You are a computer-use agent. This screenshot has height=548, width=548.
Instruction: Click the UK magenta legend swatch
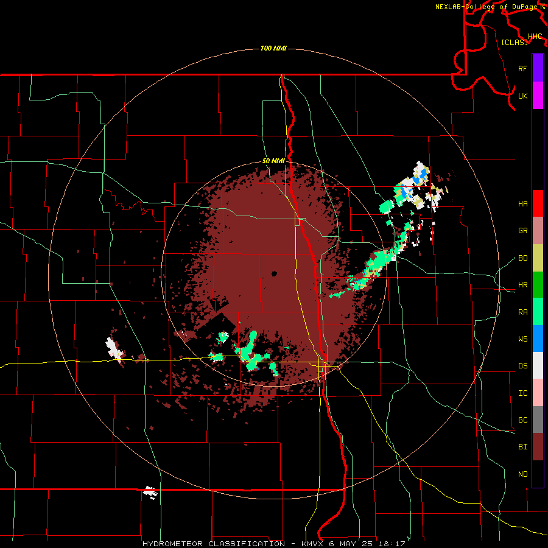538,96
